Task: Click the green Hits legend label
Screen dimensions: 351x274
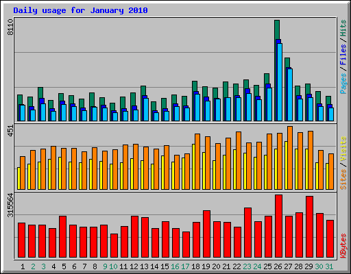Action: pyautogui.click(x=343, y=28)
